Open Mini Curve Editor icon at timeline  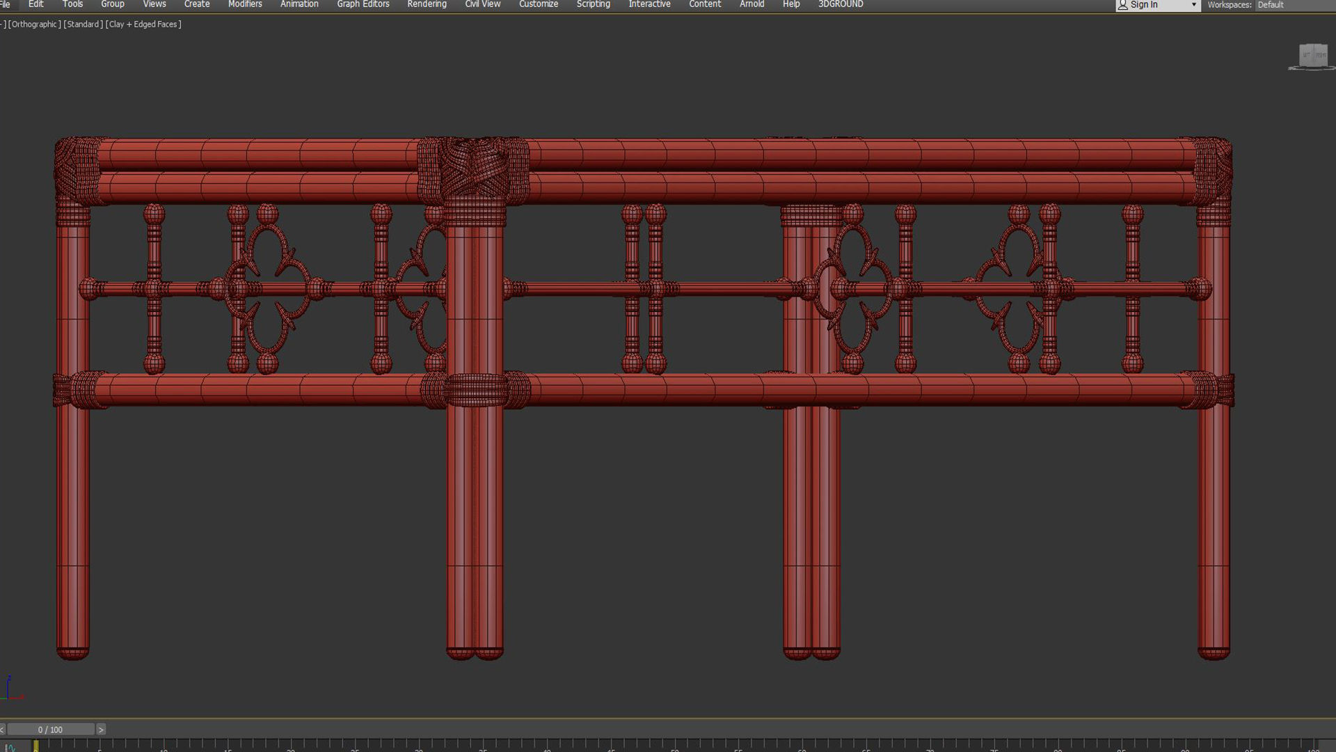pos(10,748)
